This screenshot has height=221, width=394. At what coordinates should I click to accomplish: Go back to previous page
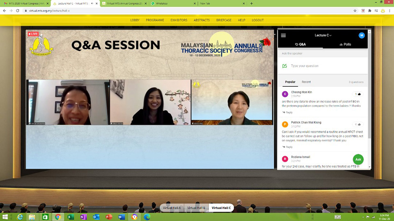coord(4,11)
